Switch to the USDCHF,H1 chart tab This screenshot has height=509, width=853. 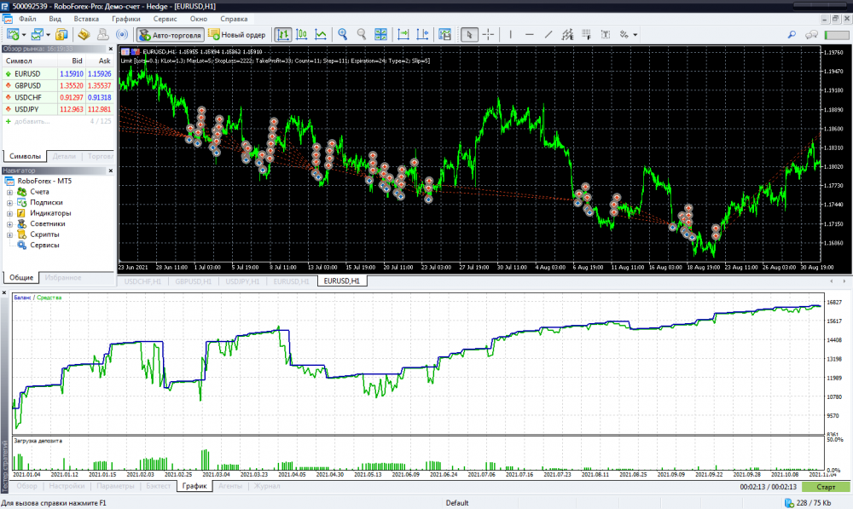(142, 281)
